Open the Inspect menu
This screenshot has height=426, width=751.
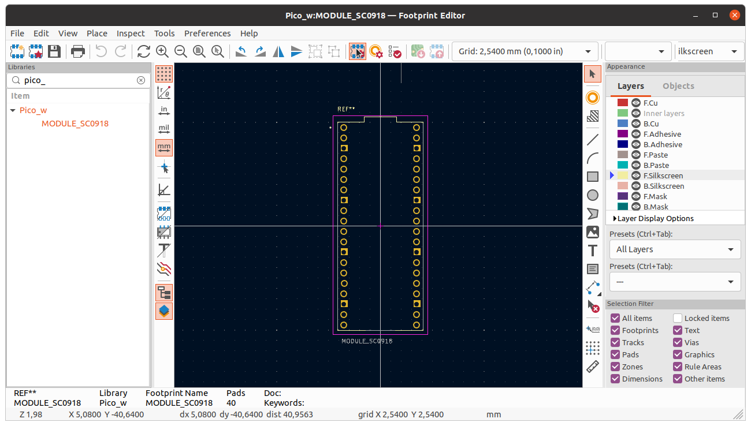pyautogui.click(x=131, y=33)
